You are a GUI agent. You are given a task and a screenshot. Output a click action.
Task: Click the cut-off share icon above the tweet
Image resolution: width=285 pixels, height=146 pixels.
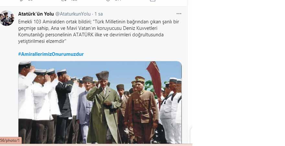click(x=153, y=1)
